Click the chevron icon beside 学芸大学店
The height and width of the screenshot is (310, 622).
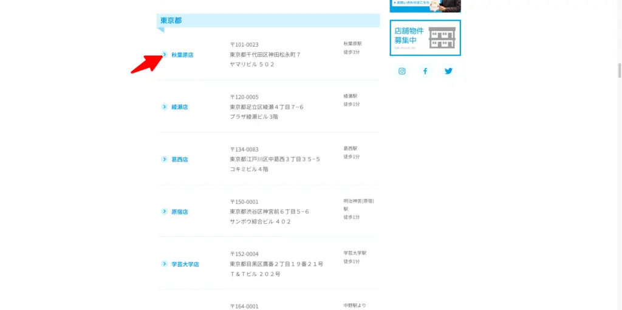tap(164, 264)
